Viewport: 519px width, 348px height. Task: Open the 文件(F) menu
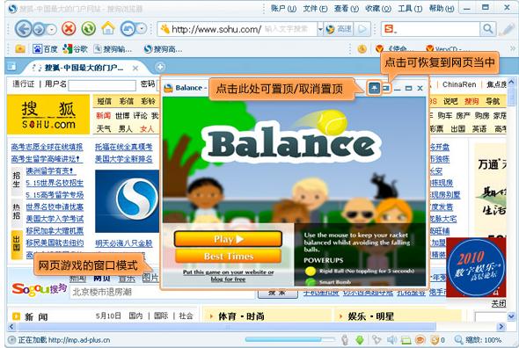(315, 8)
